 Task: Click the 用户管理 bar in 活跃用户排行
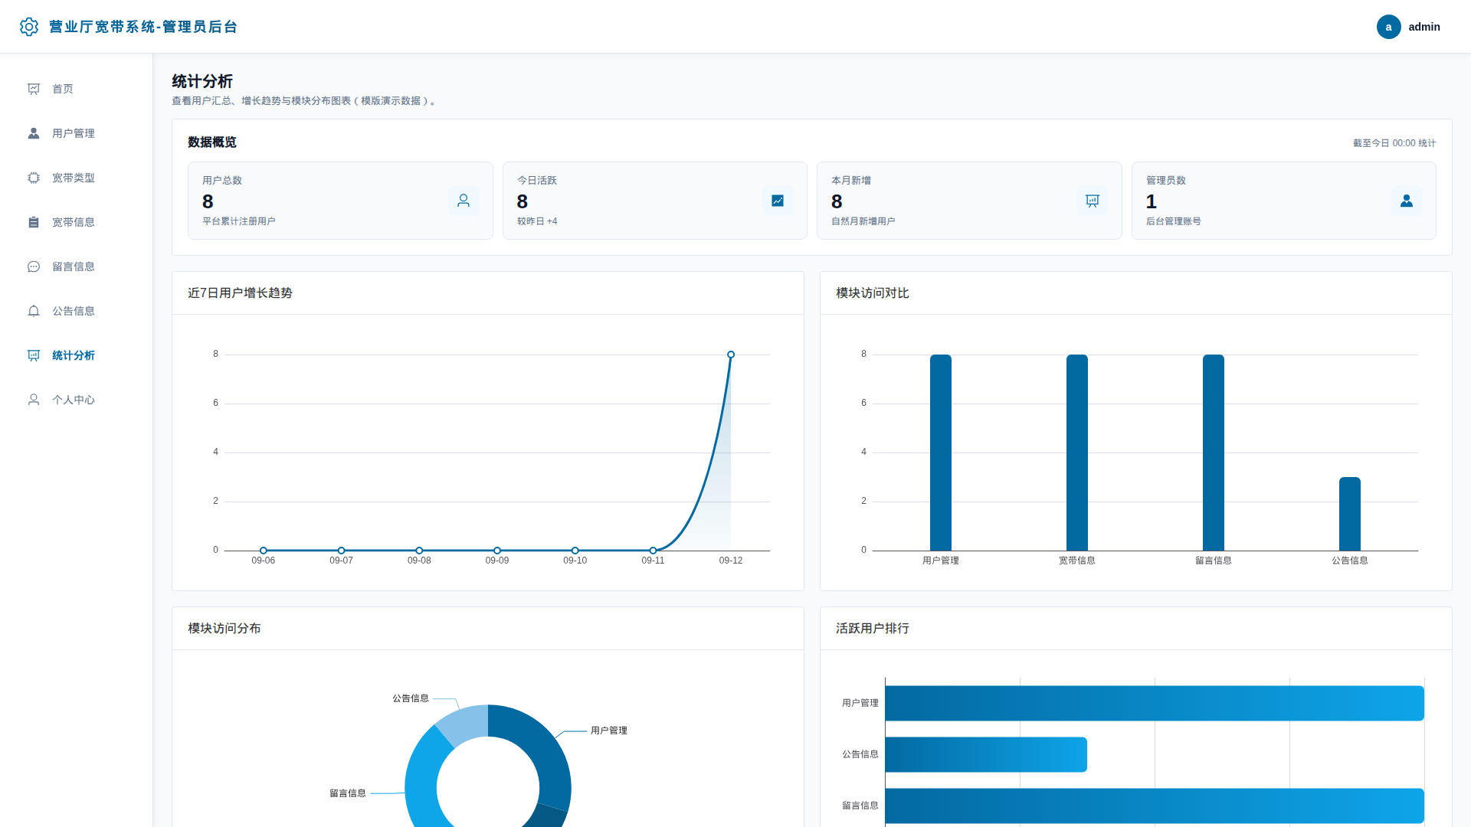[1155, 703]
